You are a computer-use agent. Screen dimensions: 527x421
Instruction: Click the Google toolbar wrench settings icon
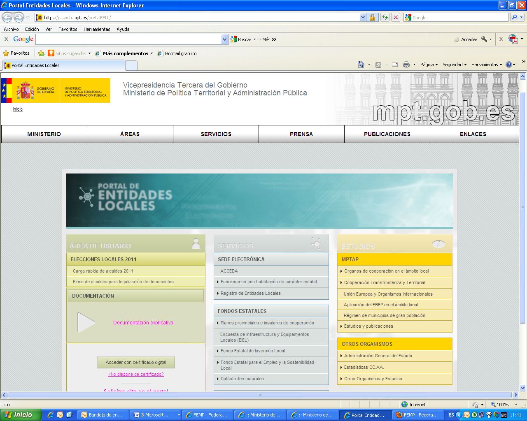(x=484, y=39)
